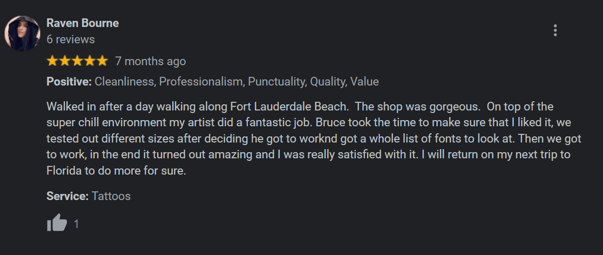Click the "6 reviews" text under the name
603x255 pixels.
pyautogui.click(x=70, y=39)
